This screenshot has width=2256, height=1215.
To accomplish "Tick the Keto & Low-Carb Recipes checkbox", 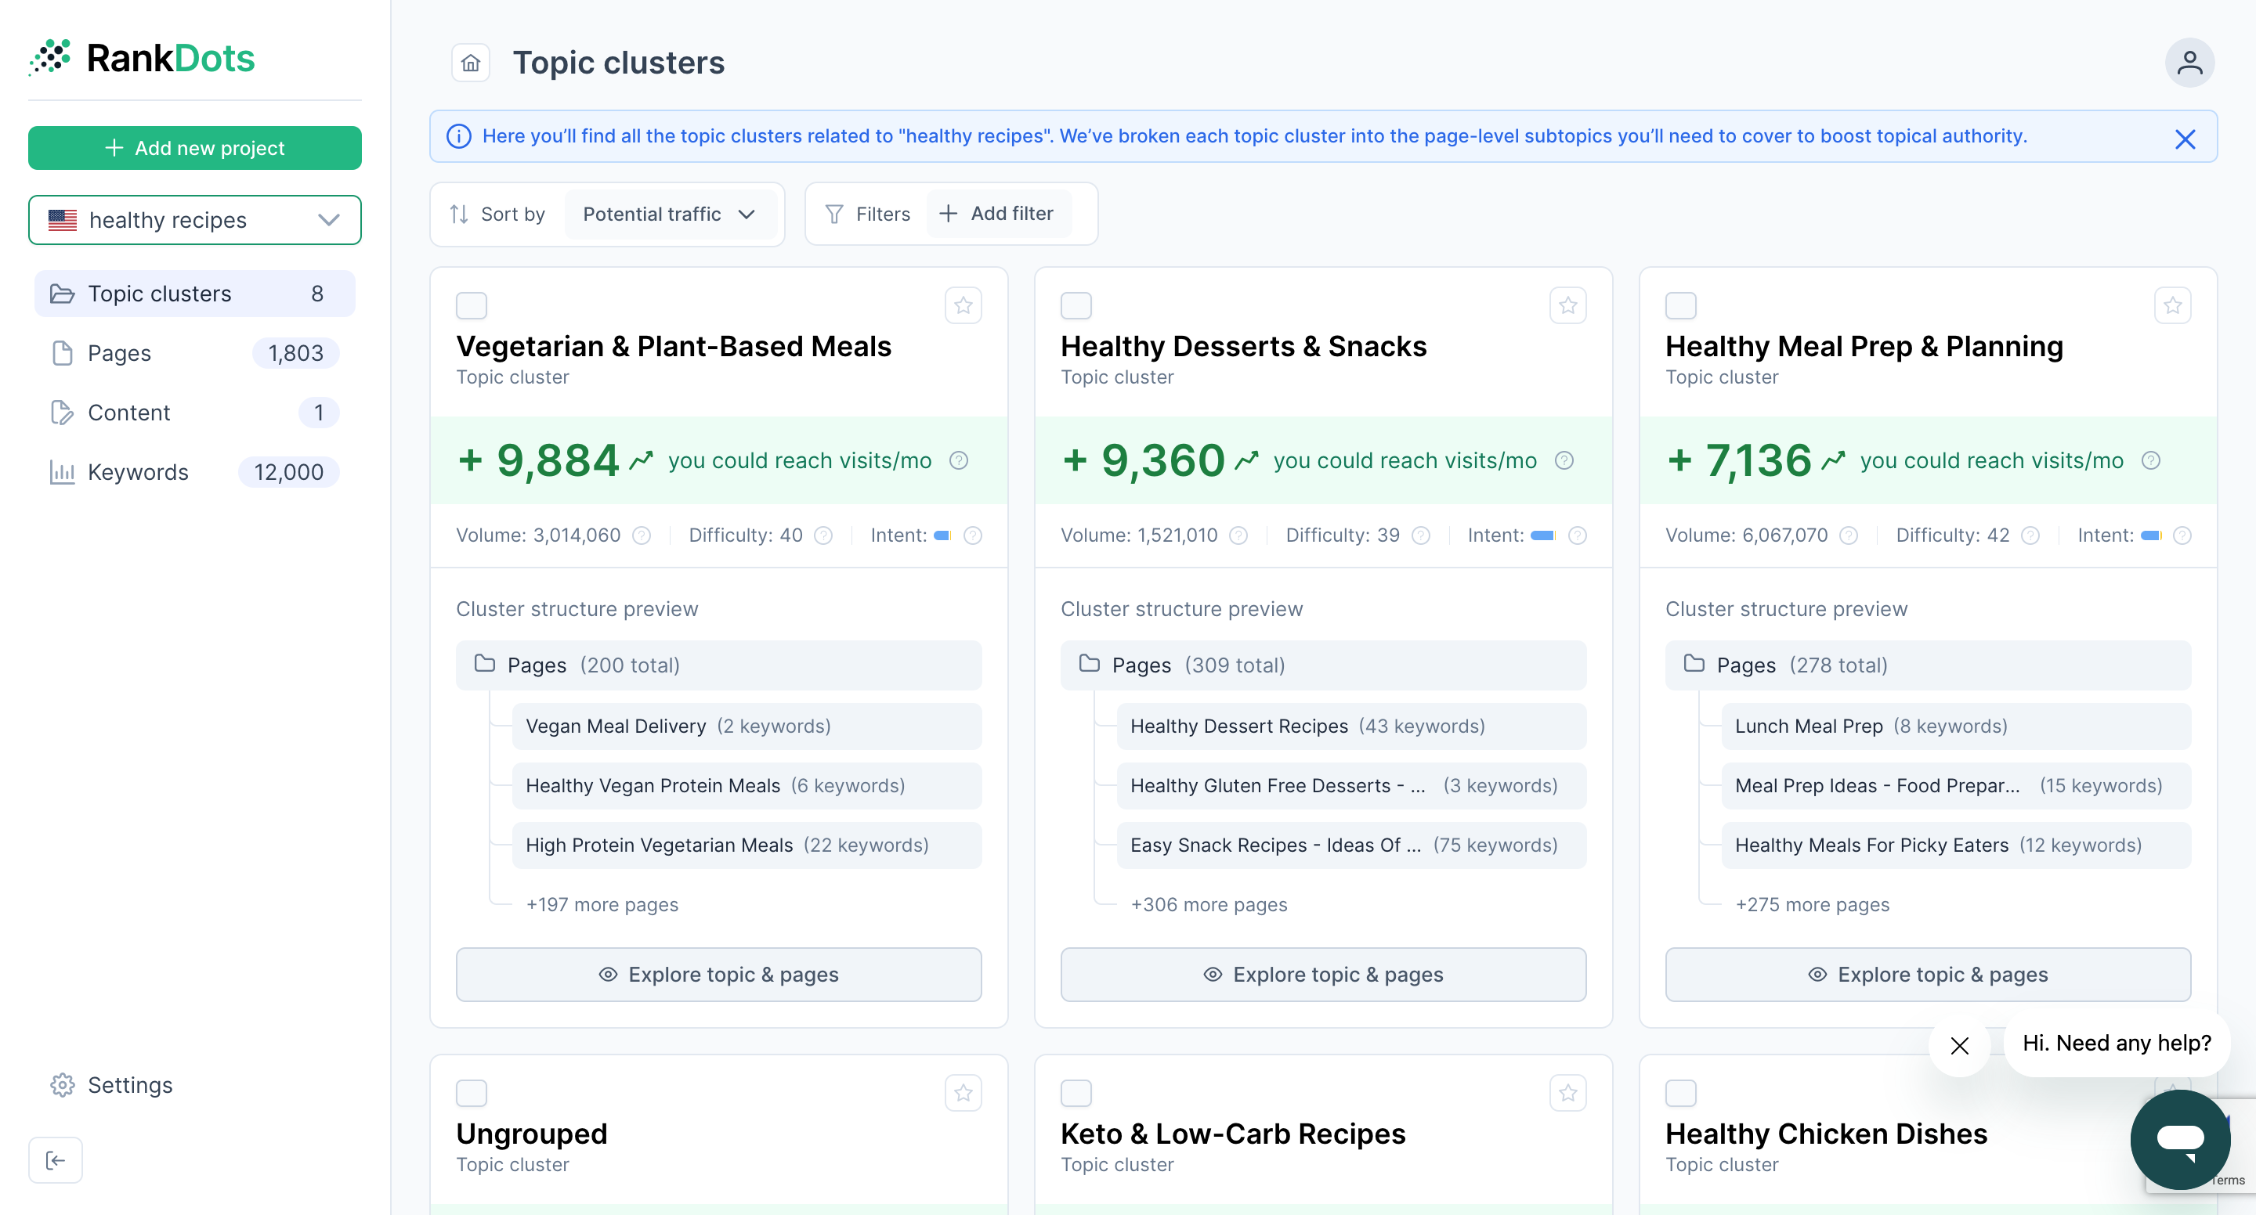I will coord(1076,1092).
